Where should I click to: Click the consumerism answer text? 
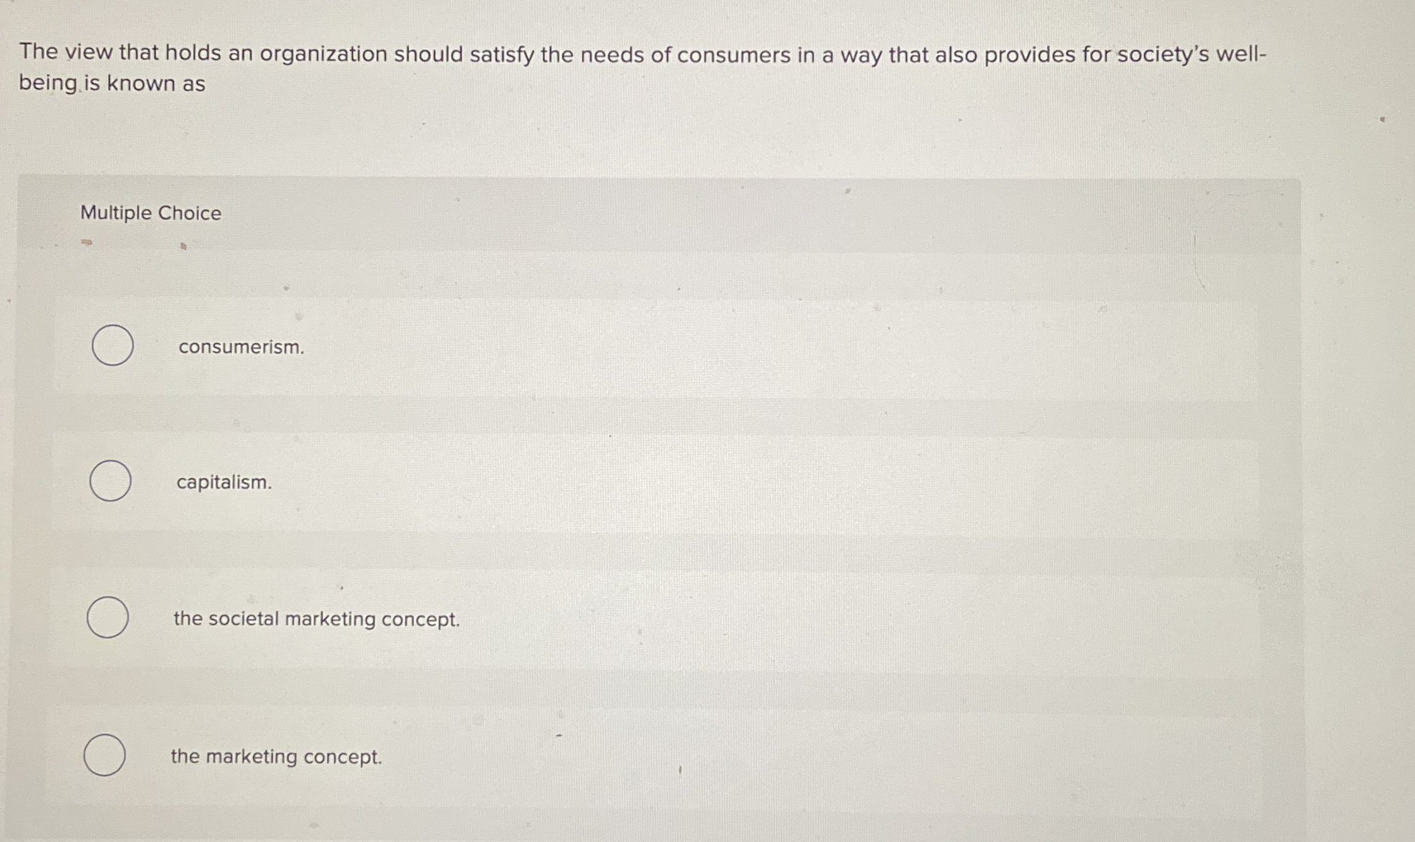(x=242, y=347)
